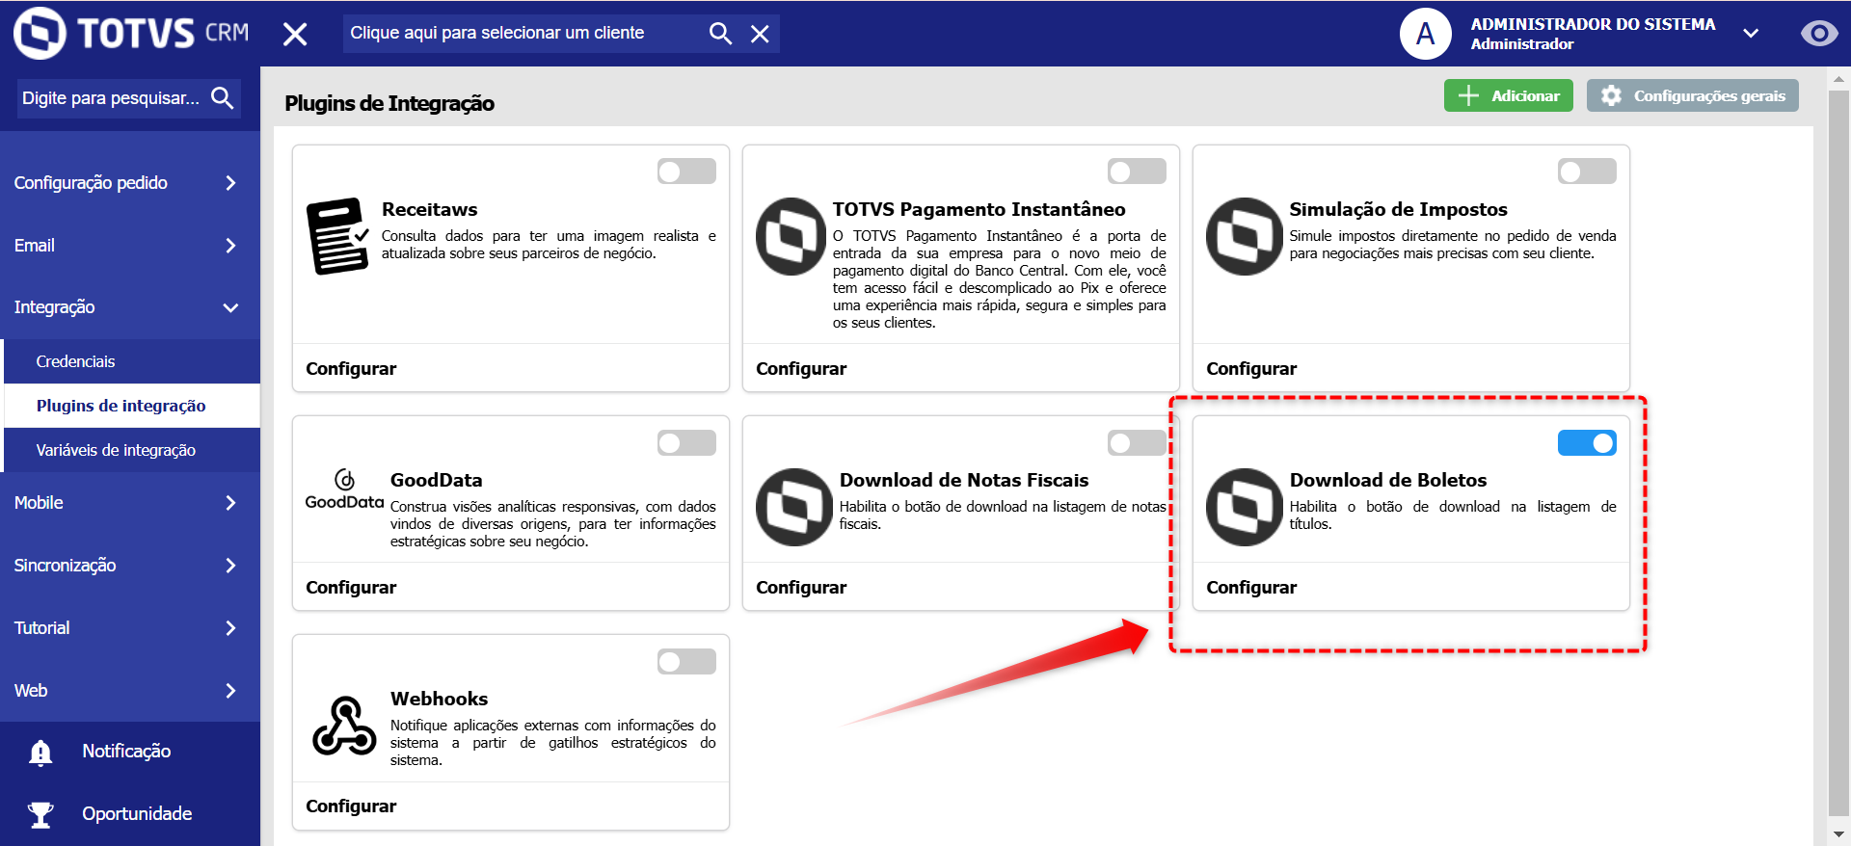Click Configurar for Download de Notas Fiscais

[x=801, y=588]
